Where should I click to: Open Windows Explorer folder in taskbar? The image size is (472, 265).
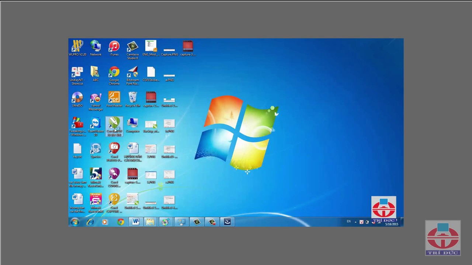pos(150,222)
